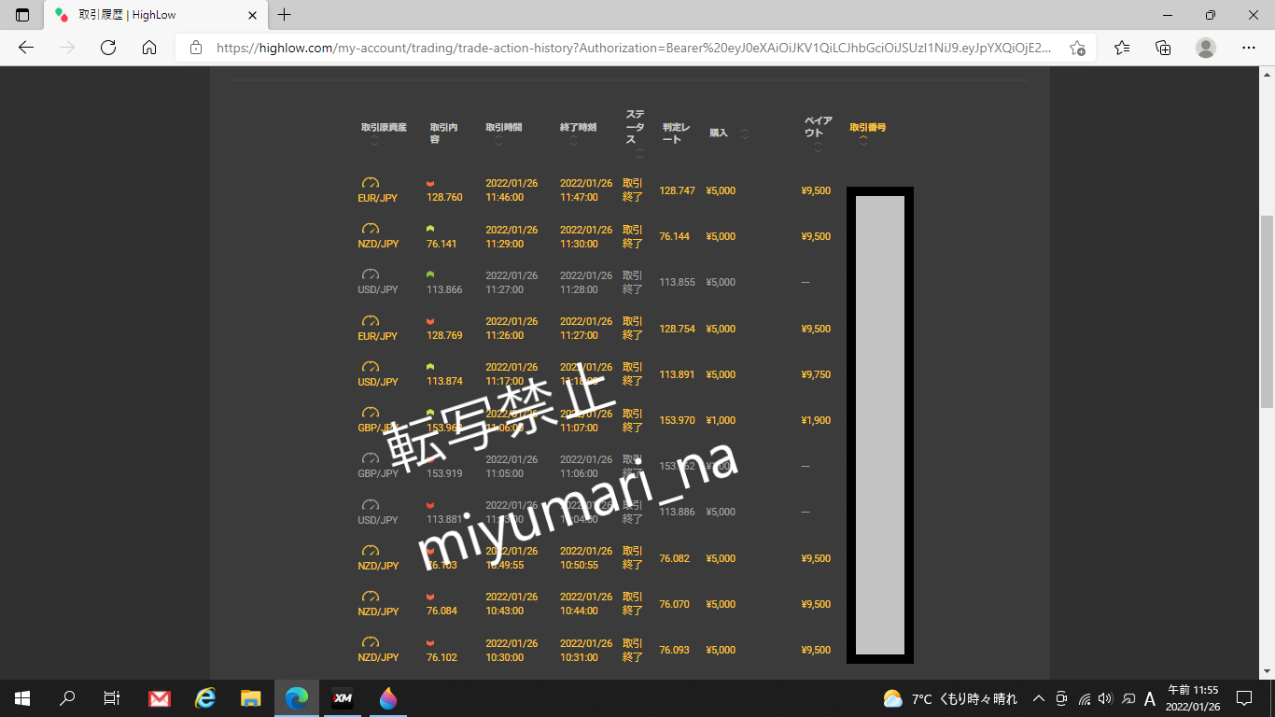Add this page to favorites
The width and height of the screenshot is (1275, 717).
point(1077,48)
